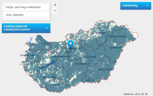Select Szeged city label on the map
153x96 pixels.
[x=90, y=80]
